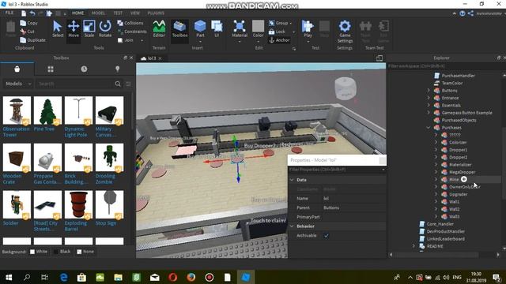Open Game Settings
The height and width of the screenshot is (284, 506).
pos(345,32)
